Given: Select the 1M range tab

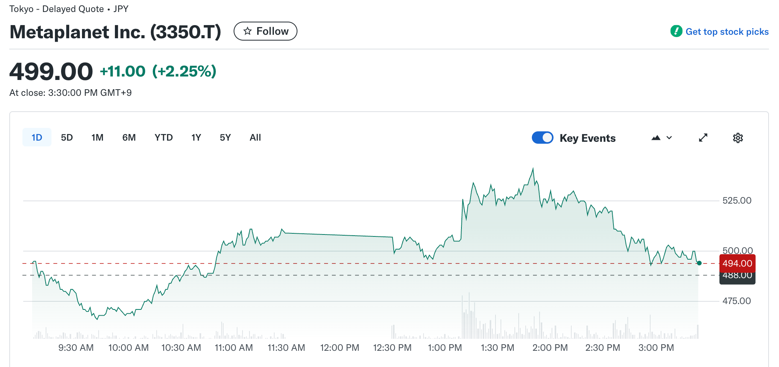Looking at the screenshot, I should tap(97, 138).
